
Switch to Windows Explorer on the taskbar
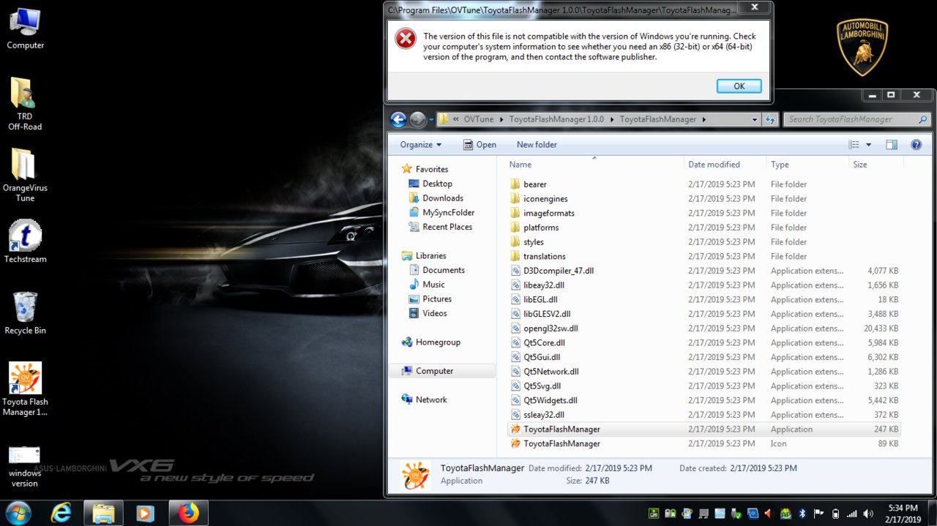click(103, 514)
